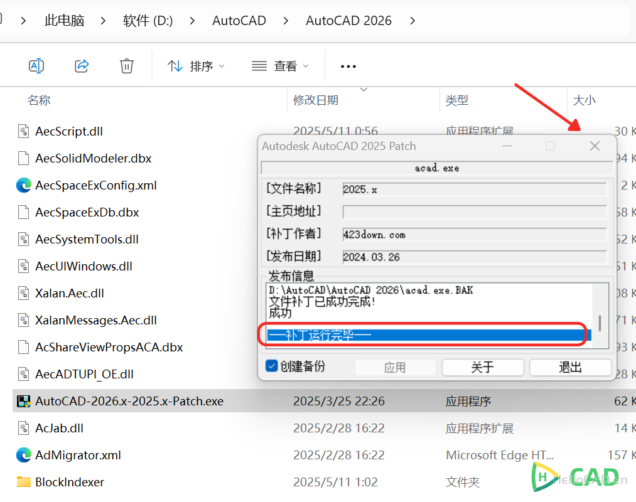Select file name AdMigrator.xml

pos(78,456)
